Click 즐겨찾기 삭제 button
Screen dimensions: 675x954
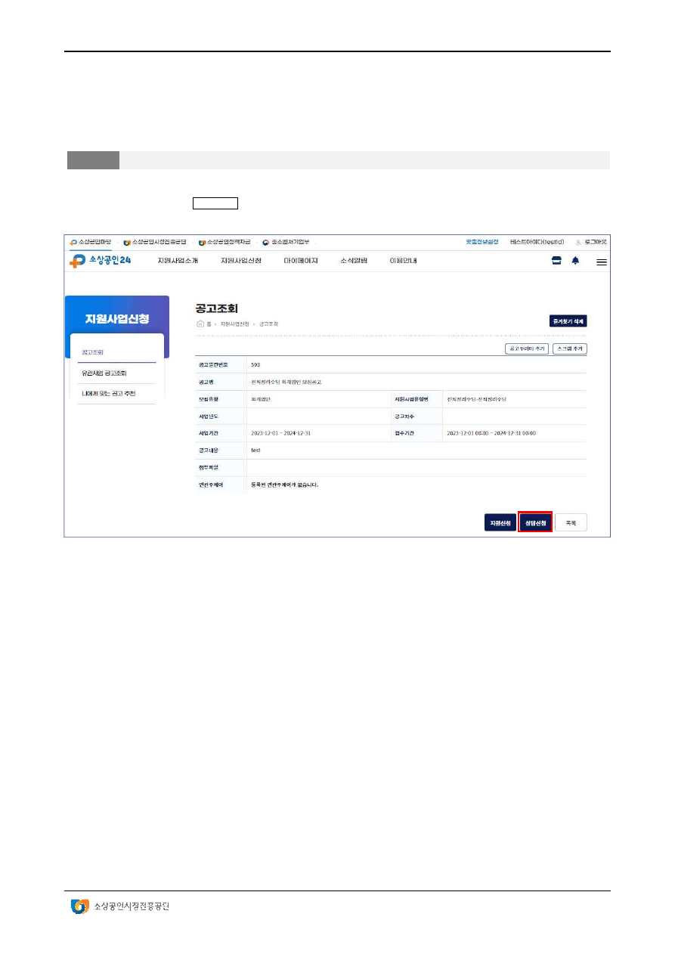point(568,321)
